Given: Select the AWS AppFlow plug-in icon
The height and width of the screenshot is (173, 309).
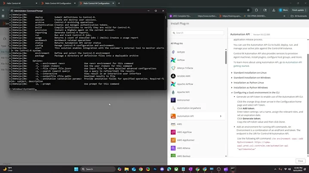Looking at the screenshot, I should tap(173, 132).
